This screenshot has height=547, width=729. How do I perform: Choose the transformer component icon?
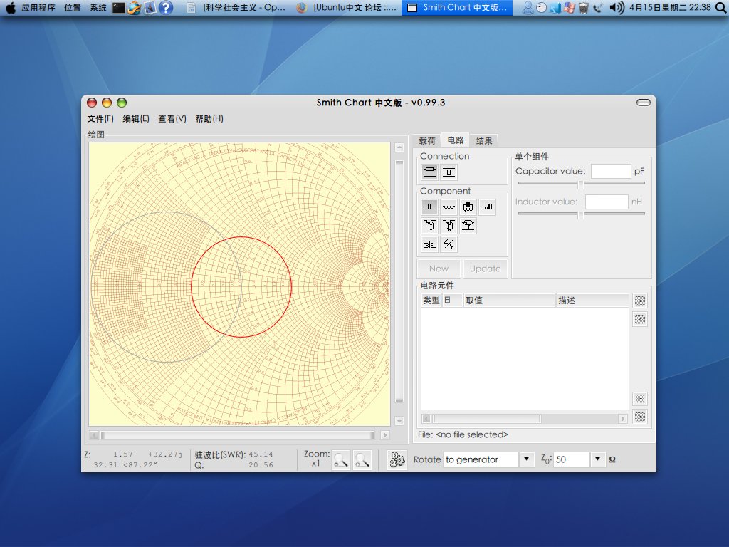(x=429, y=244)
